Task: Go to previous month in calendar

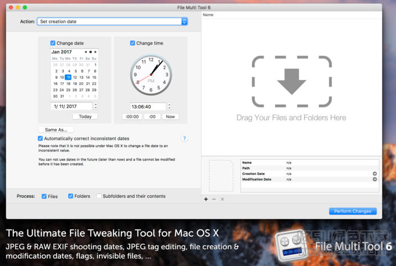Action: pos(86,52)
